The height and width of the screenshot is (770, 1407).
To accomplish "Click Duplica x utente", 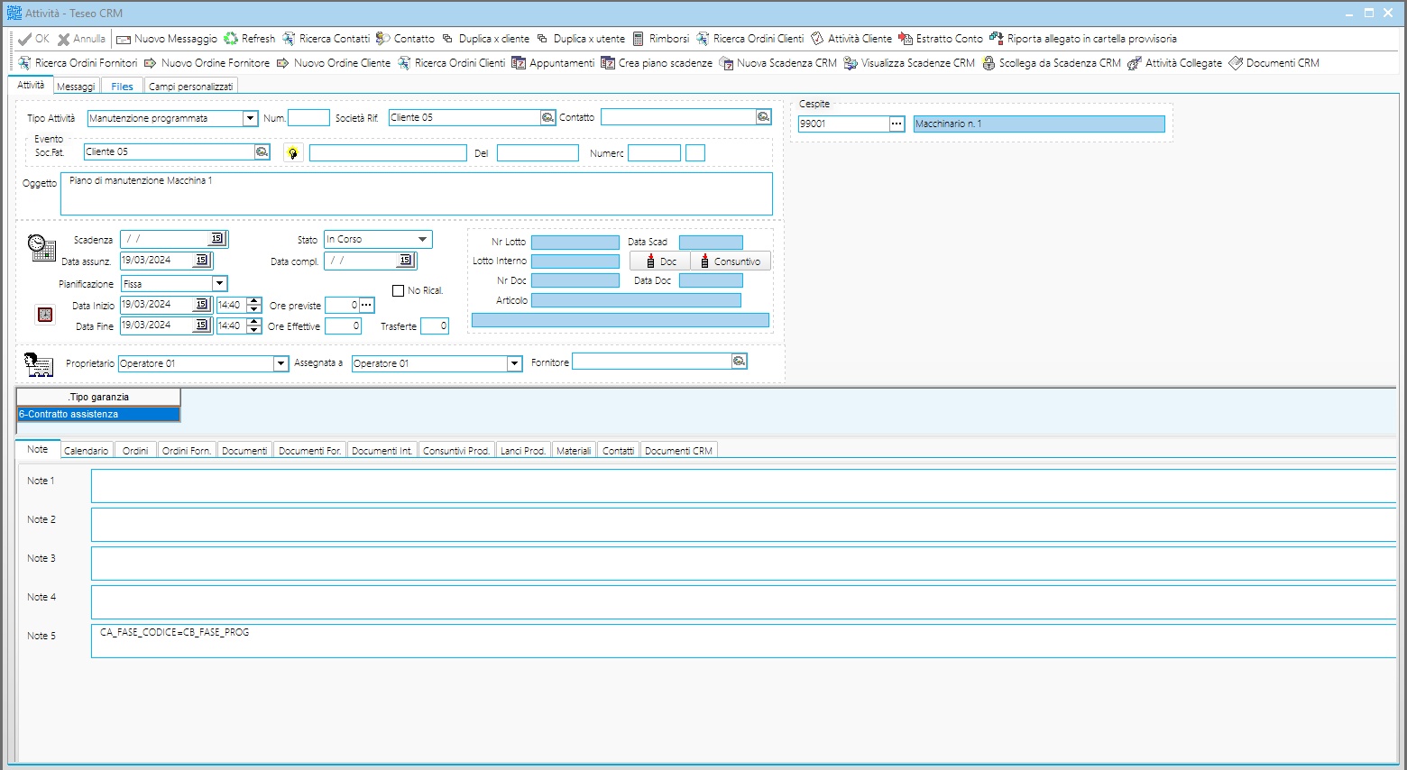I will tap(580, 39).
